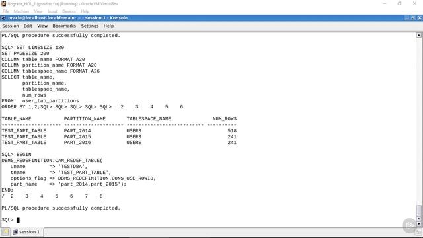Screen dimensions: 423x238
Task: Click the NUM_ROWS column header
Action: coord(225,119)
